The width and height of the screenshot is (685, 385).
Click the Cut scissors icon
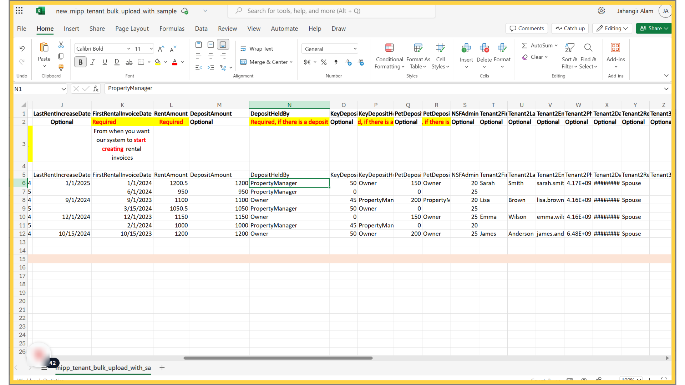[61, 45]
